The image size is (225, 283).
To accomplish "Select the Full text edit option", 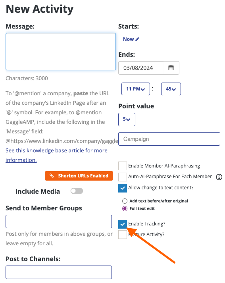I will tap(125, 209).
